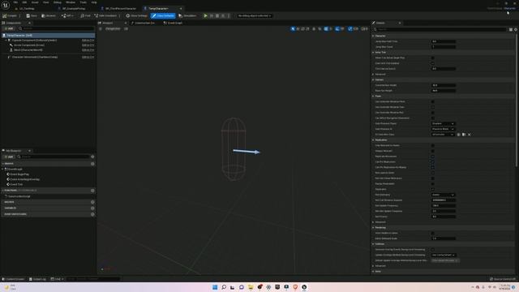Open the File menu
This screenshot has height=292, width=519.
tap(15, 2)
